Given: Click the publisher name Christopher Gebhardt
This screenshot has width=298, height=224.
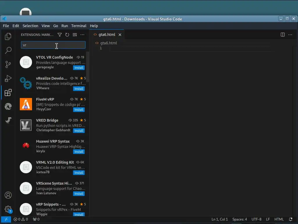Looking at the screenshot, I should (x=54, y=130).
